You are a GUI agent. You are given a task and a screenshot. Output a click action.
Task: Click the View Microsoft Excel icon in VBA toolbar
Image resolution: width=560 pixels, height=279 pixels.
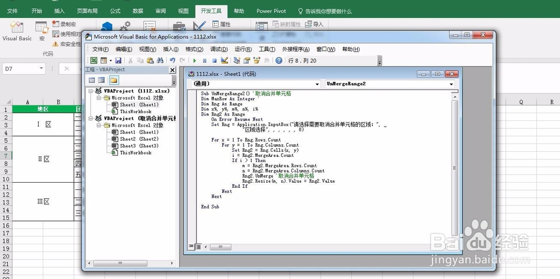94,61
